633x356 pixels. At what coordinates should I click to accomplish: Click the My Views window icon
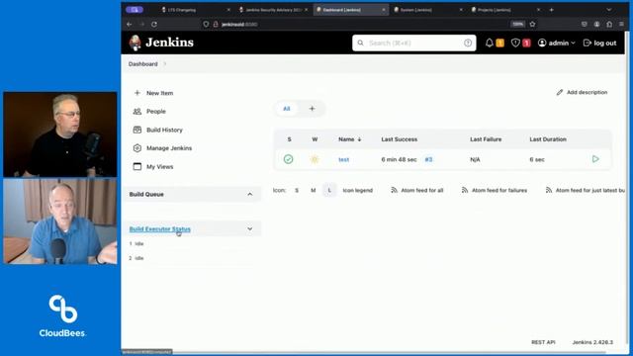(137, 166)
